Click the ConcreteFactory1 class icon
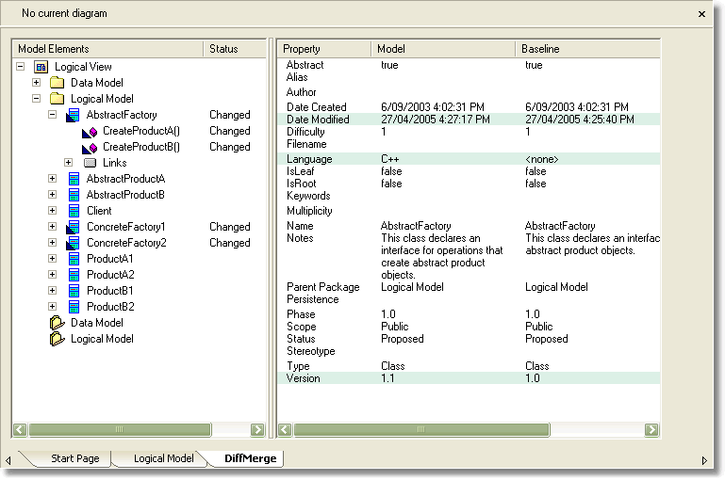725x480 pixels. [x=73, y=227]
